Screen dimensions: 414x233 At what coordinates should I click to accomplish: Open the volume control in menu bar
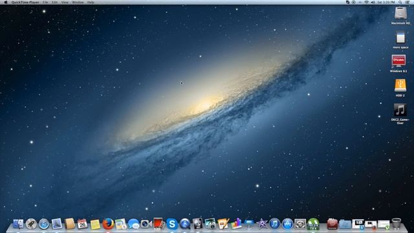373,2
